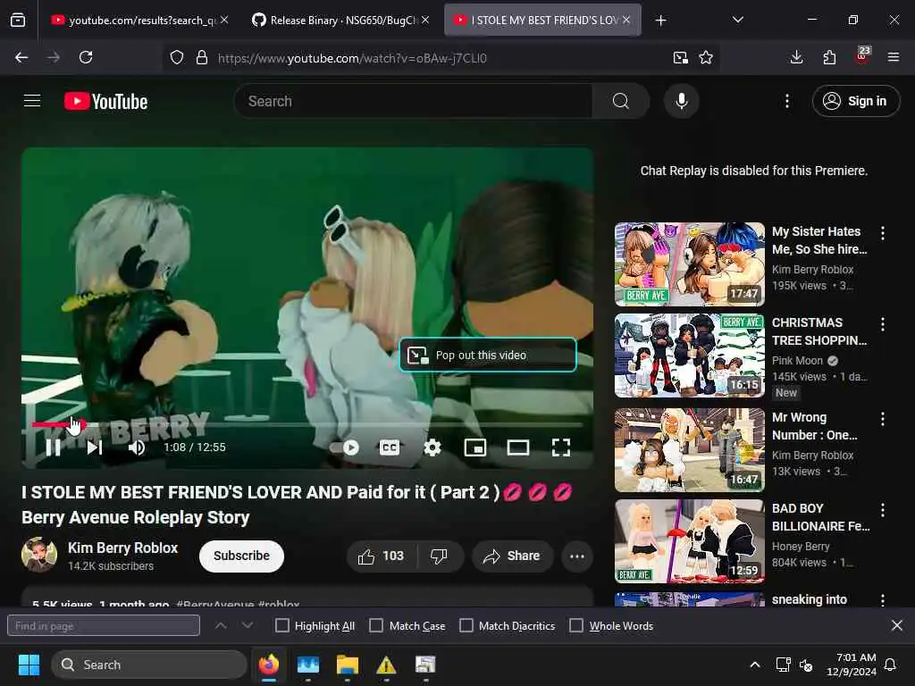This screenshot has width=915, height=686.
Task: Open Mr Wrong Number video thumbnail
Action: (x=689, y=450)
